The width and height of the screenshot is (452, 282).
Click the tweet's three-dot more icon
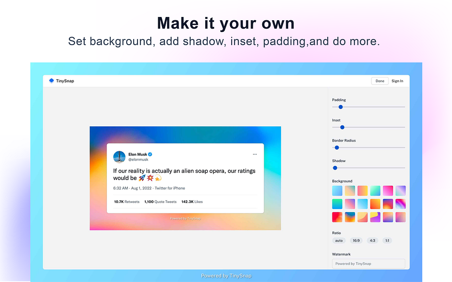point(255,154)
